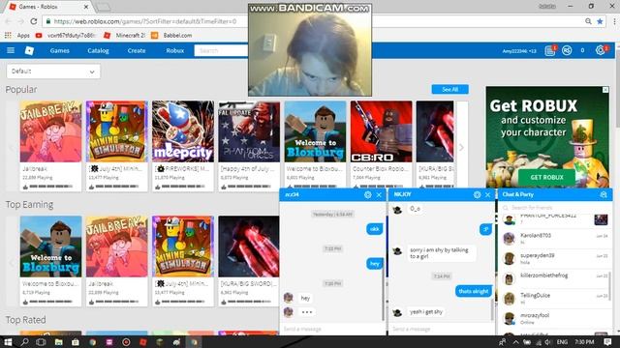Close the Get ROBUX advertisement
Viewport: 620px width, 348px height.
click(x=605, y=90)
